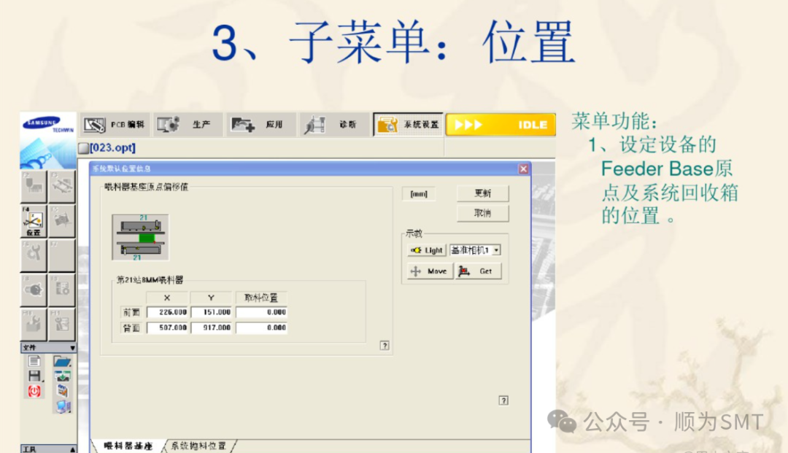Switch to the 系统抛料位置 tab
Screen dimensions: 788x453
click(199, 446)
